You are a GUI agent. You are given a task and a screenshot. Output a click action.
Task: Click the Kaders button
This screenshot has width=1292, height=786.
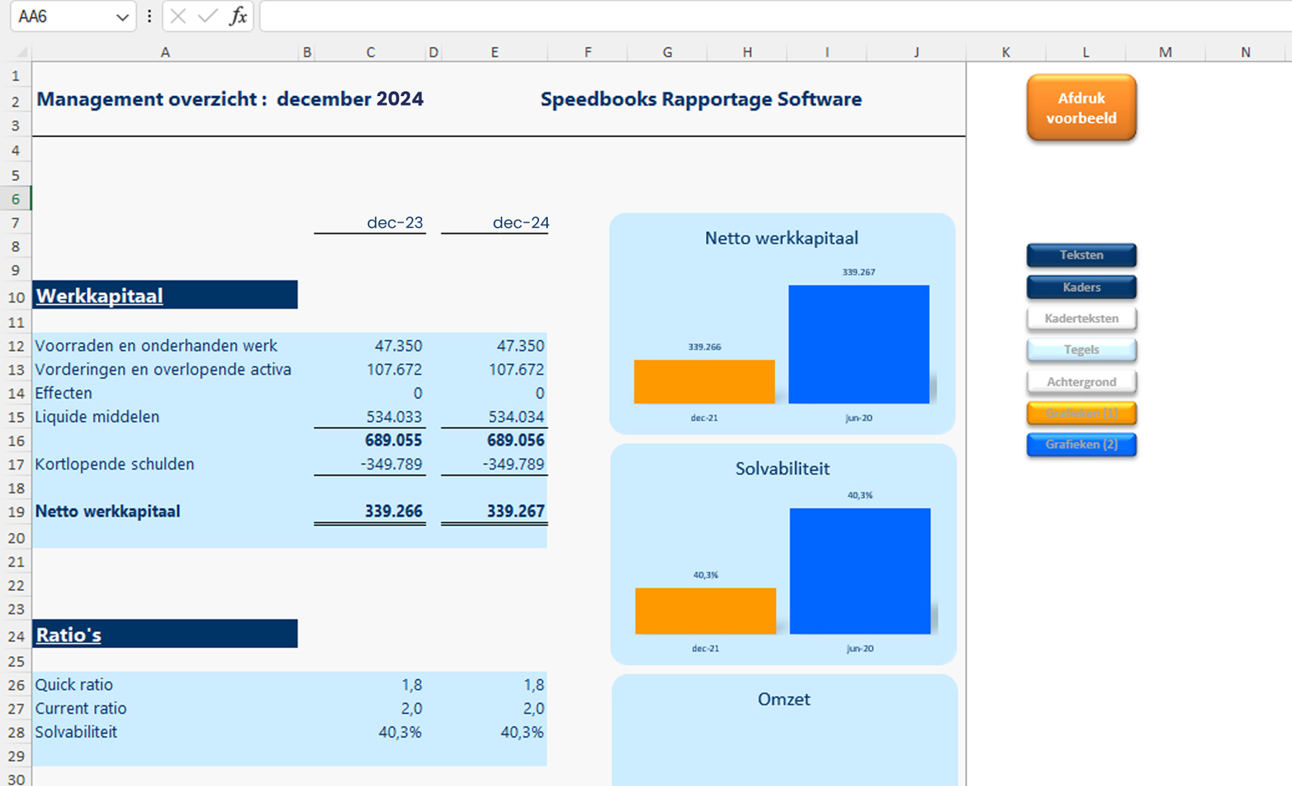[x=1081, y=287]
